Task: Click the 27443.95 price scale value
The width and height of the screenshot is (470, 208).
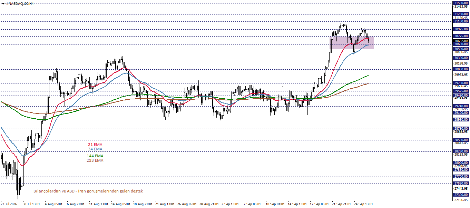Action: 461,189
